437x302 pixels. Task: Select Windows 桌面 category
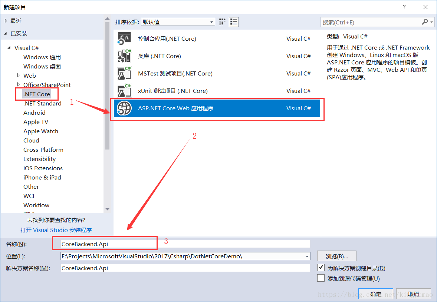(42, 66)
